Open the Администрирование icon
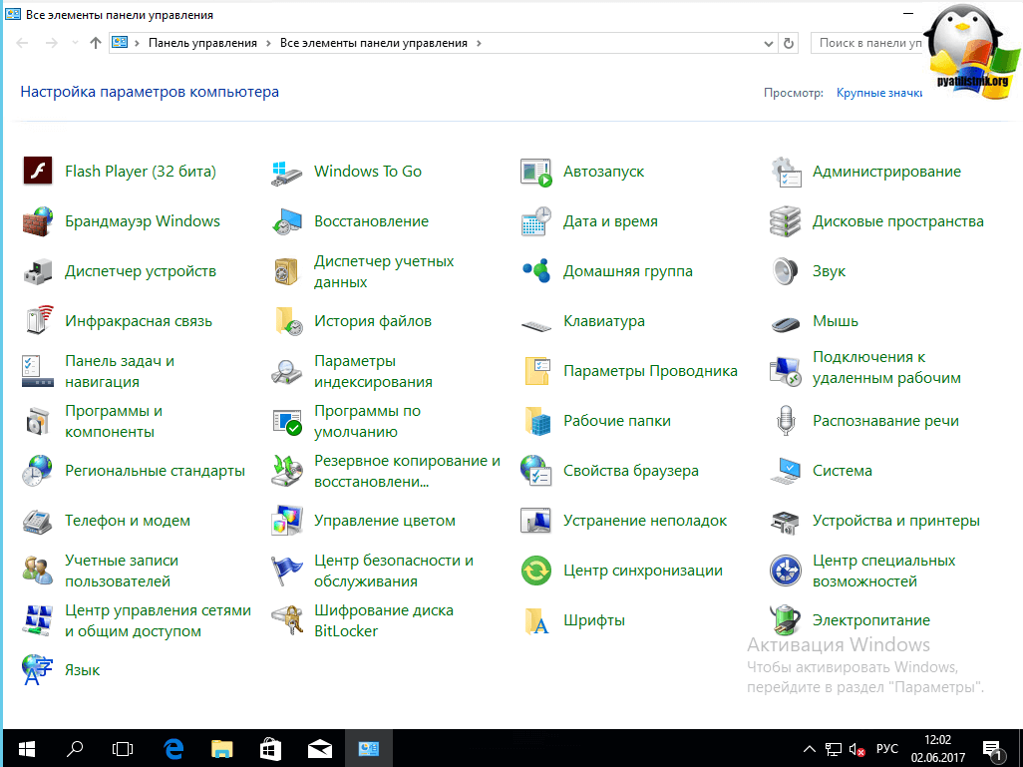 click(x=785, y=172)
